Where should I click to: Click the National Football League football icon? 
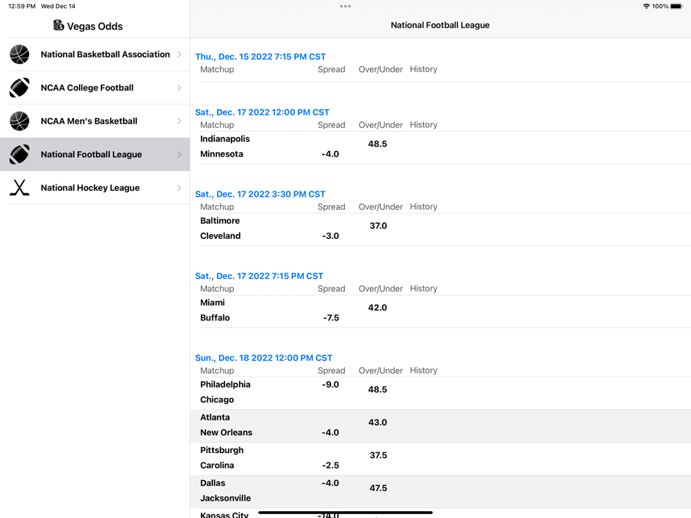pyautogui.click(x=19, y=154)
